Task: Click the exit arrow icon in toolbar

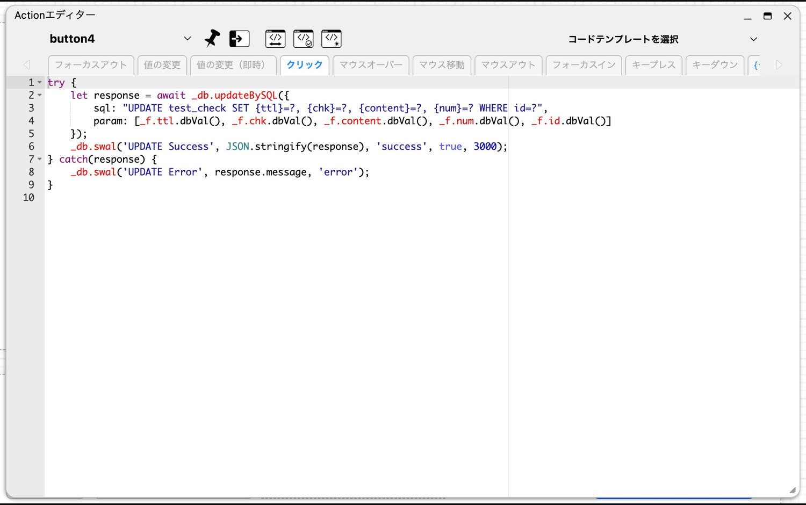Action: click(239, 39)
